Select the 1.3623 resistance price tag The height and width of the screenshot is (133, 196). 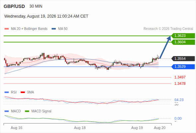[183, 36]
